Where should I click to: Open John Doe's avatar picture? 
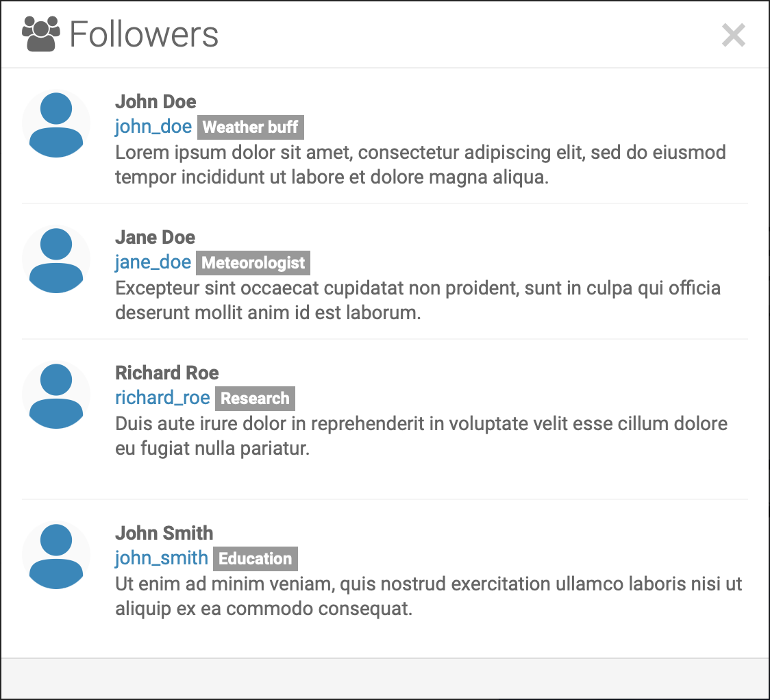click(x=56, y=125)
